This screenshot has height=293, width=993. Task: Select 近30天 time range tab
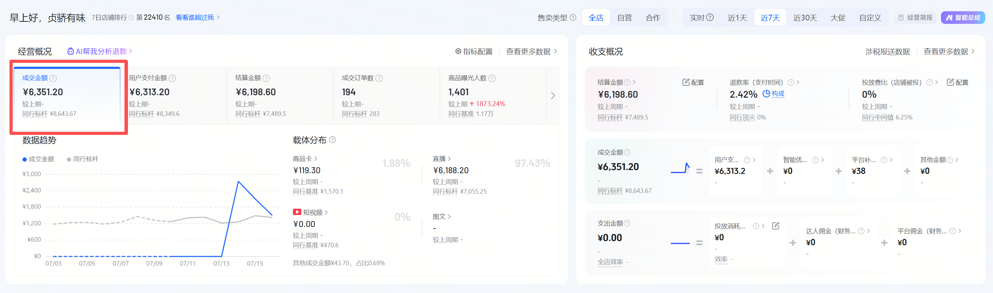point(805,18)
